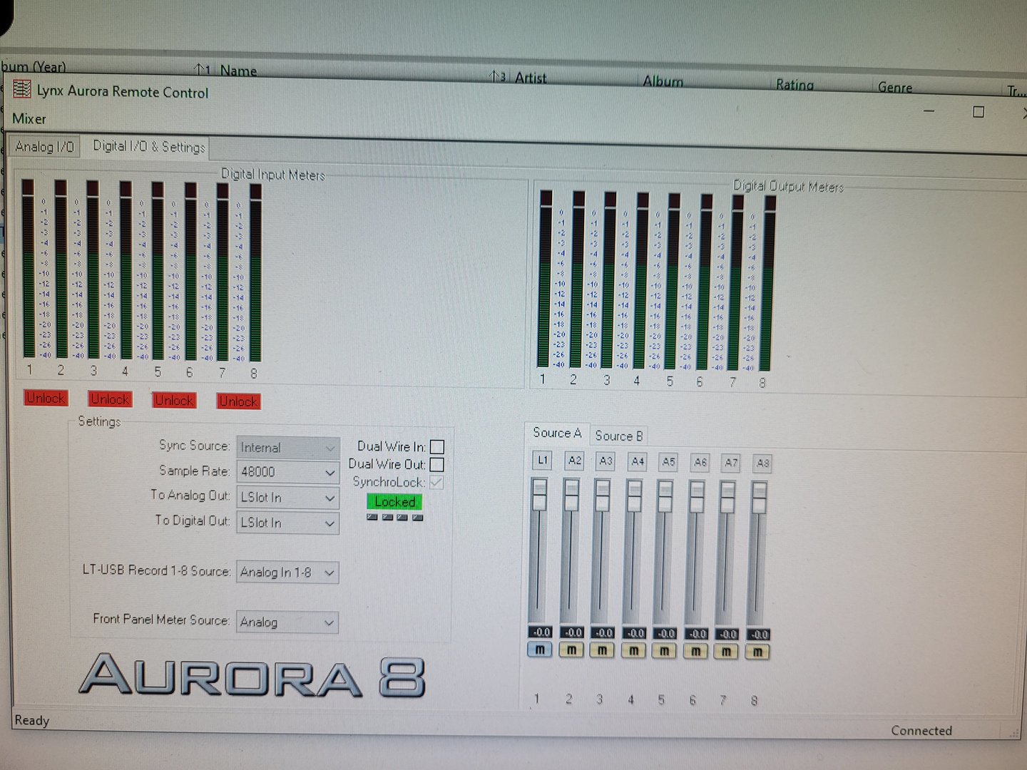The width and height of the screenshot is (1027, 770).
Task: Click the Unlock indicator under inputs 3-4
Action: click(x=110, y=399)
